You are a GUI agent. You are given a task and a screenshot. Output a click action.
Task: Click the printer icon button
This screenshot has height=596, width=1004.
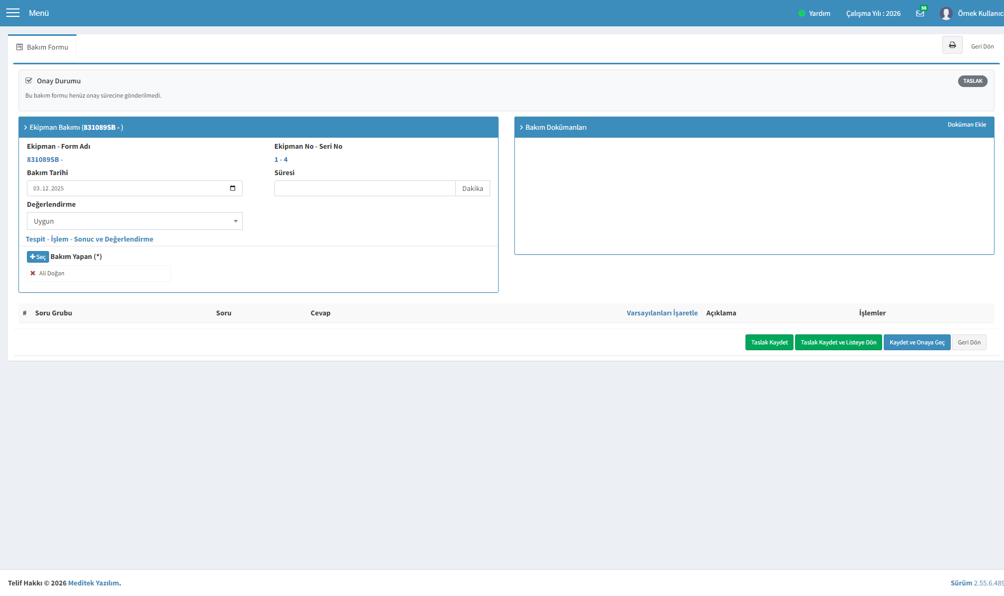pos(952,45)
